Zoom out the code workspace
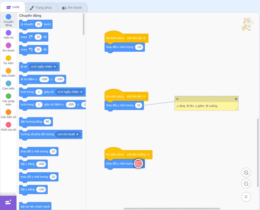The image size is (260, 210). point(246,184)
